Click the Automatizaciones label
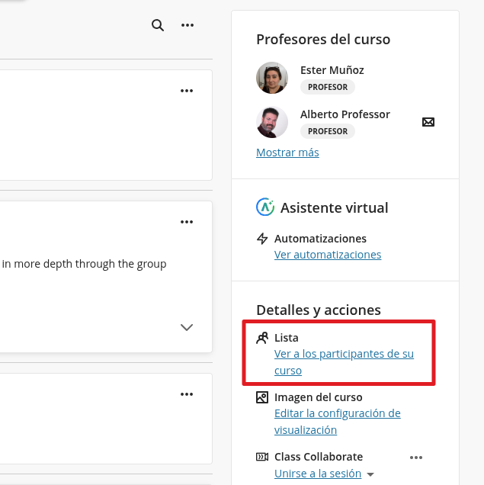The image size is (484, 485). pyautogui.click(x=320, y=239)
